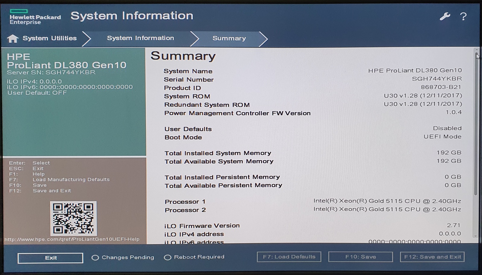Screen dimensions: 482x275
Task: Click F7 Load Manufacturing Defaults hint
Action: tap(59, 180)
